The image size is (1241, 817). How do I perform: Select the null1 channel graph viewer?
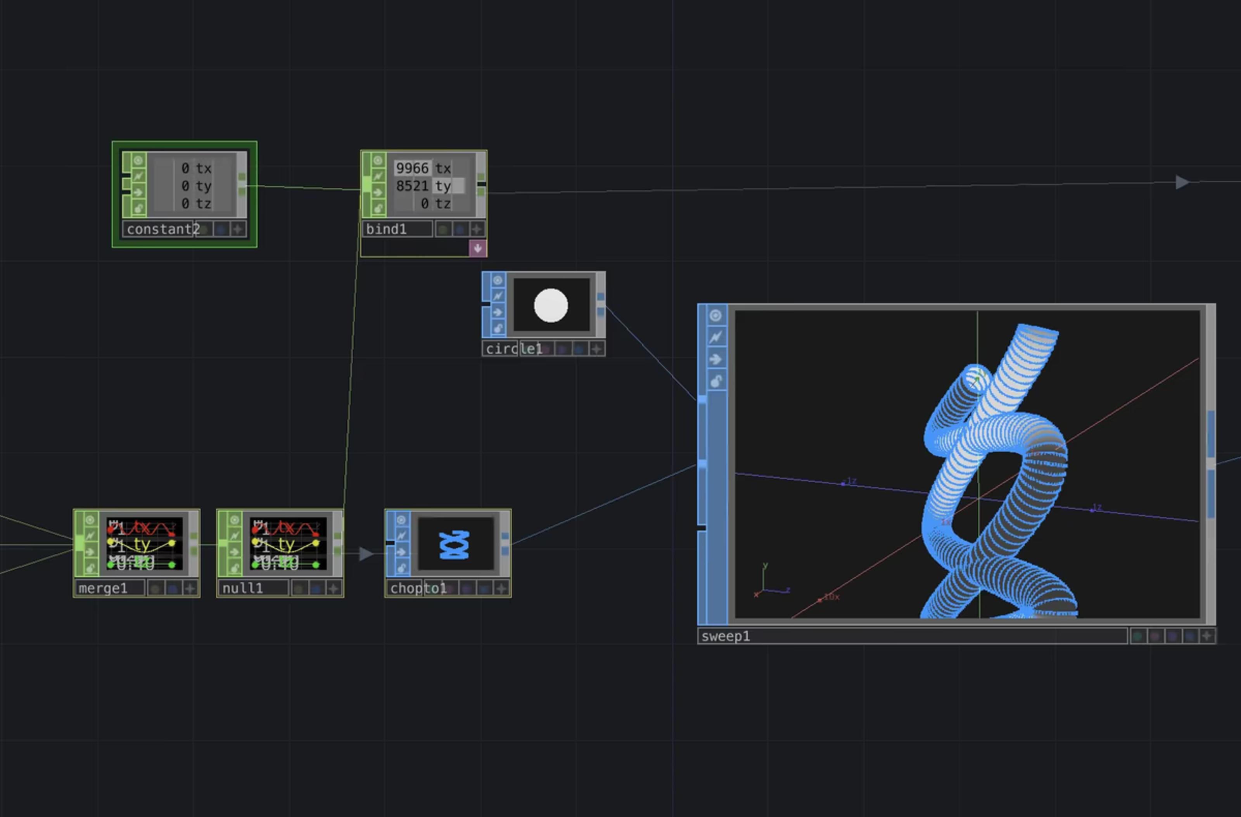click(x=289, y=544)
